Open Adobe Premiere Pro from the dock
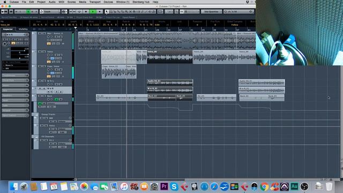 click(164, 187)
